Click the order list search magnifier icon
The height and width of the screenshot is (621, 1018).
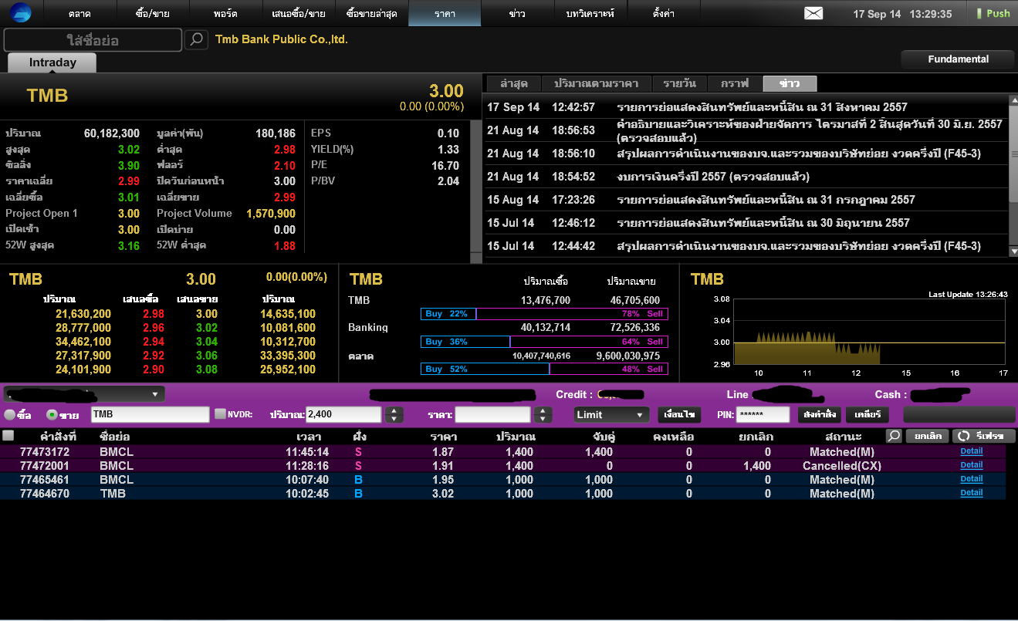(894, 436)
